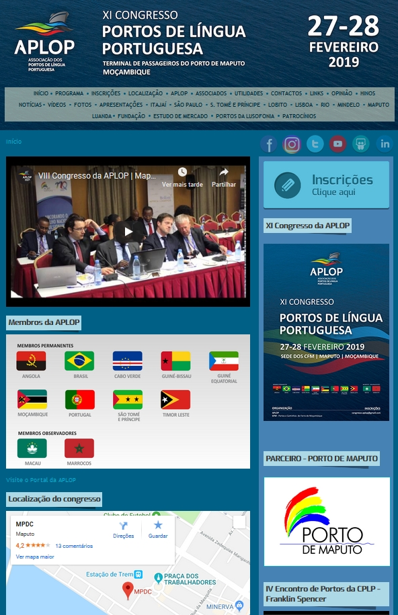398x615 pixels.
Task: Click IV Encontro de Portos da CLP heading
Action: click(x=326, y=594)
